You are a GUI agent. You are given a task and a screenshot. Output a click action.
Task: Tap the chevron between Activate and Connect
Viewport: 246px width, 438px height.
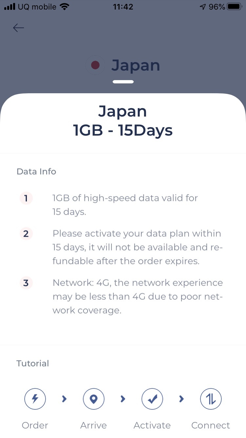(181, 399)
